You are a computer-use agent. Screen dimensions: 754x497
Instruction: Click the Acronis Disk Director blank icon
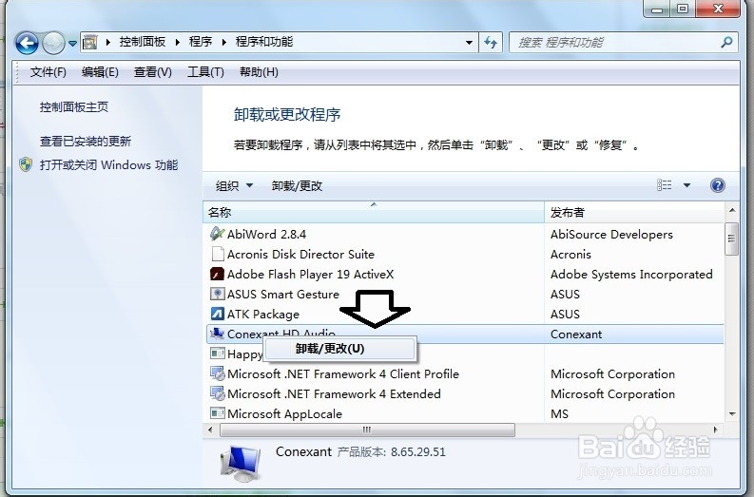click(x=218, y=254)
